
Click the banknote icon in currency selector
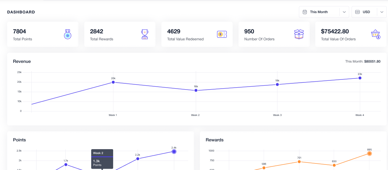pyautogui.click(x=357, y=12)
